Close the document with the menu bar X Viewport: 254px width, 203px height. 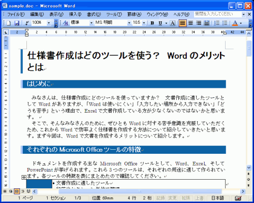249,14
